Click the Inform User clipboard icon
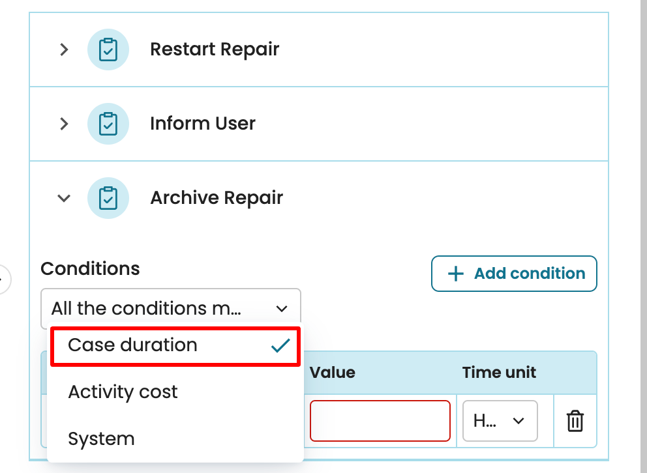The image size is (647, 473). [x=108, y=124]
